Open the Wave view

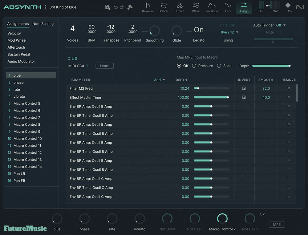pos(196,7)
